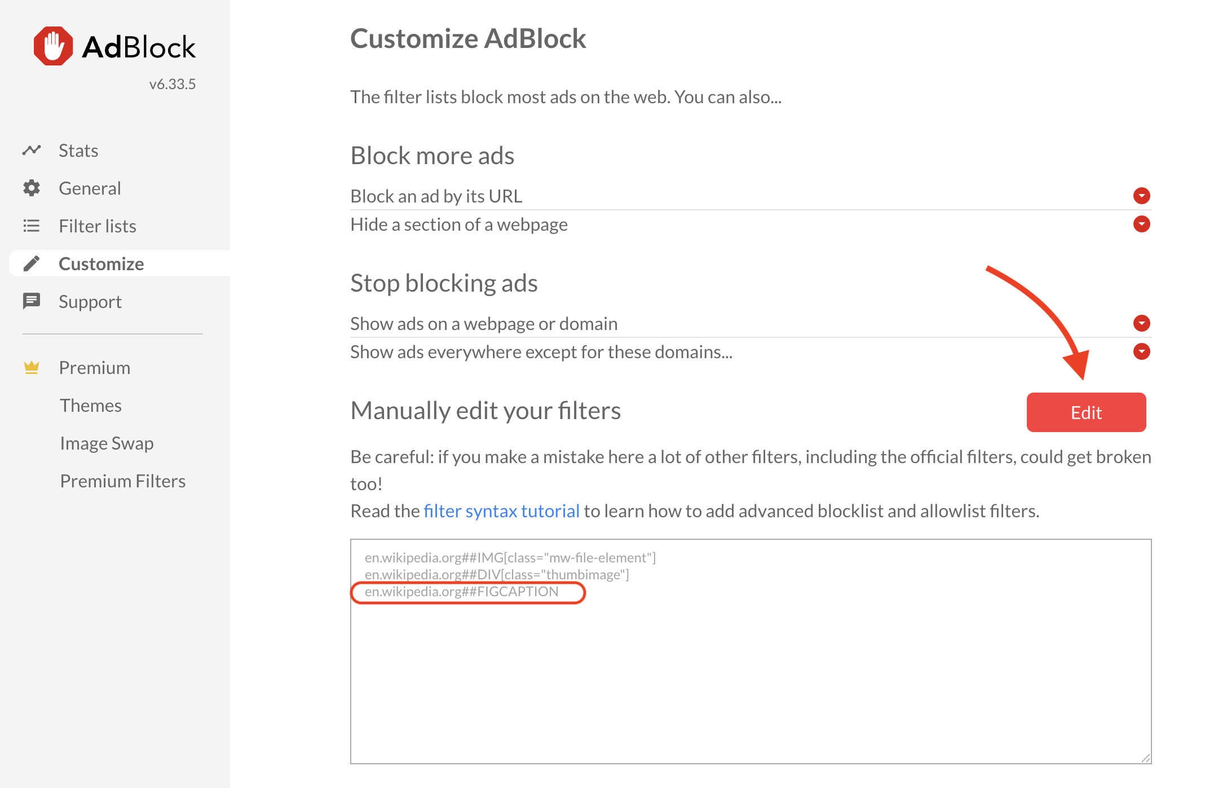This screenshot has width=1205, height=788.
Task: Click the Filter lists list icon
Action: pyautogui.click(x=32, y=226)
